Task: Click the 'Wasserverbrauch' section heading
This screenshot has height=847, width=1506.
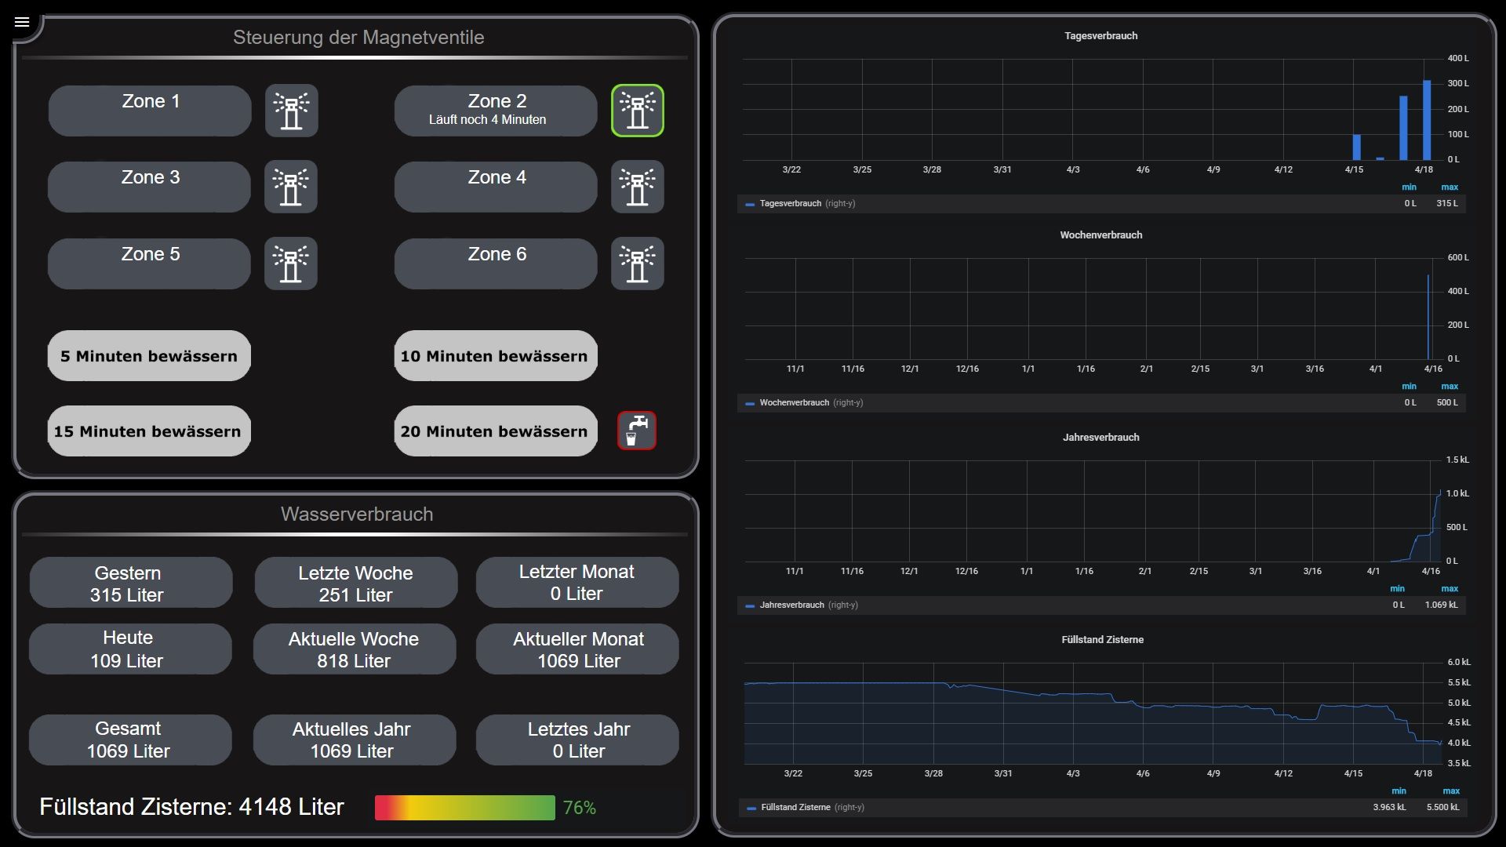Action: coord(357,514)
